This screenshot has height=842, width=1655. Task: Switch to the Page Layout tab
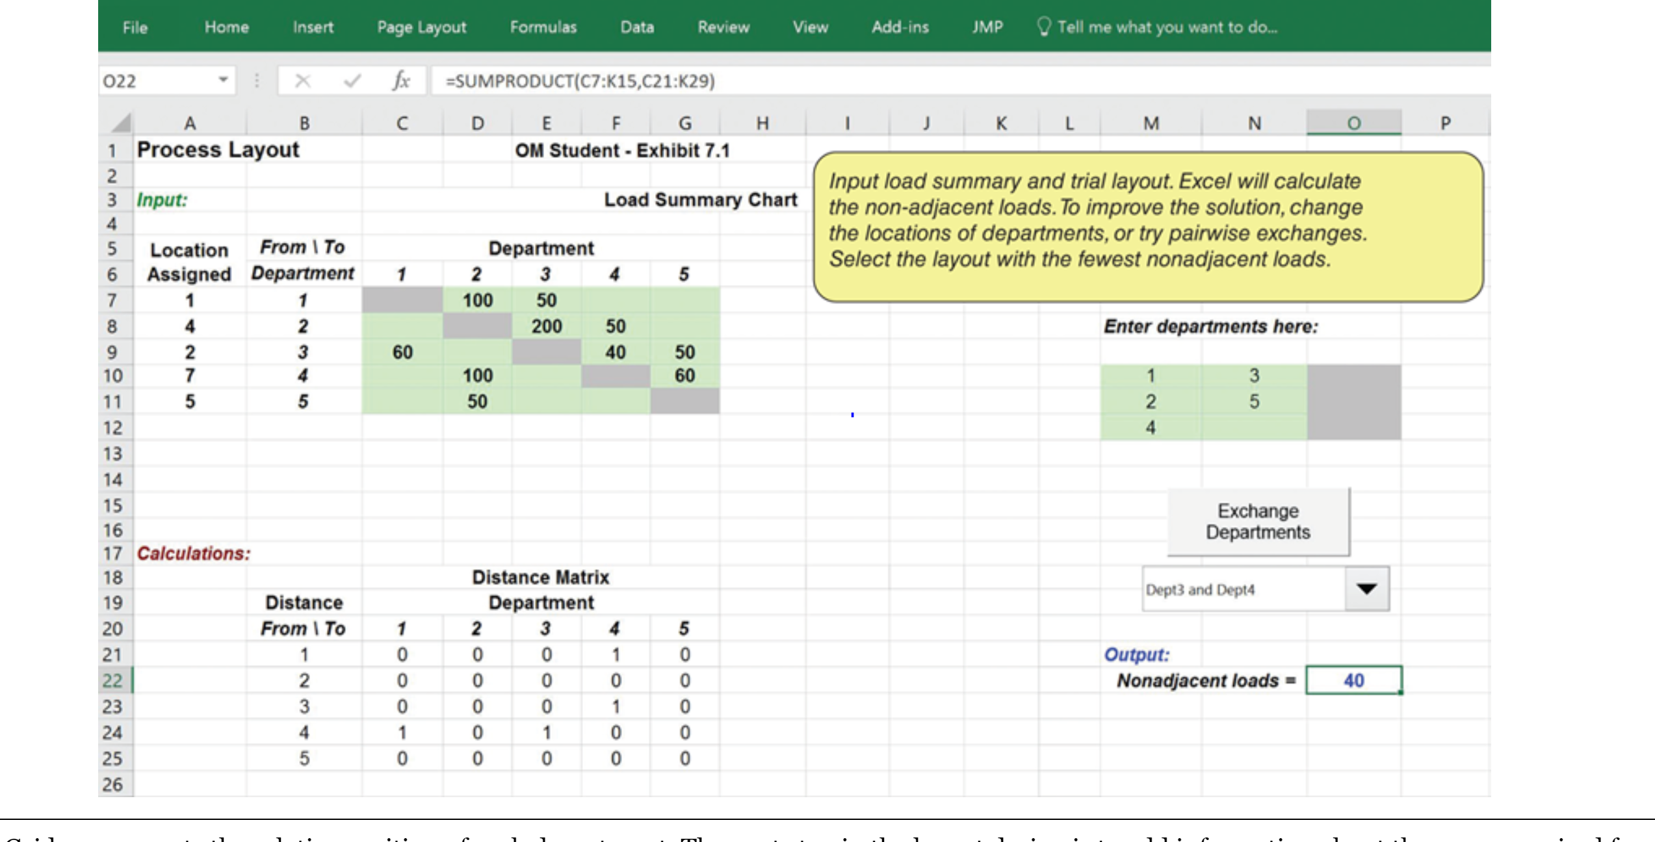(x=421, y=27)
